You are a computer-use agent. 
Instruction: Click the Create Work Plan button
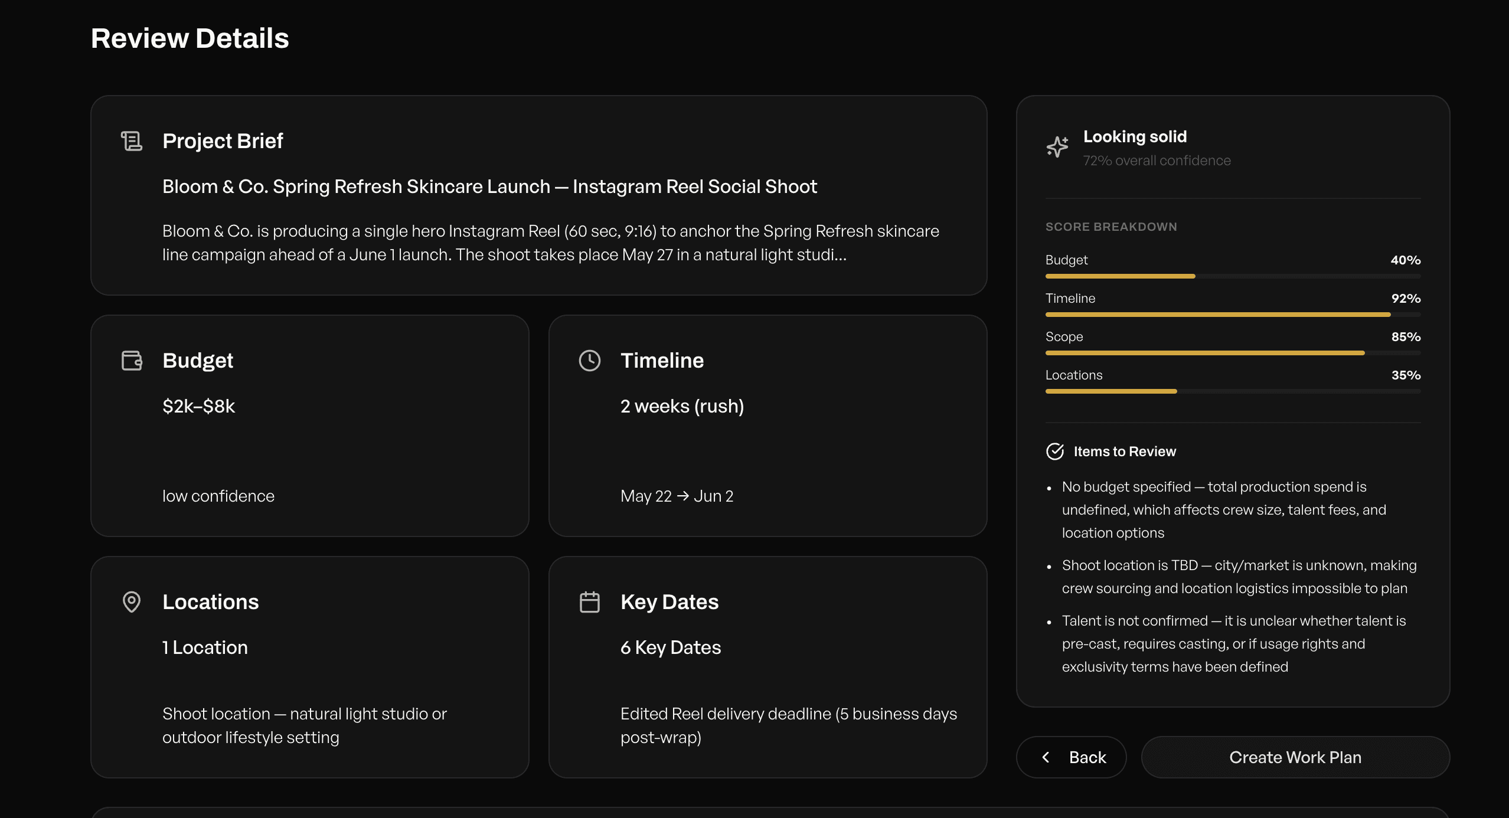point(1295,757)
